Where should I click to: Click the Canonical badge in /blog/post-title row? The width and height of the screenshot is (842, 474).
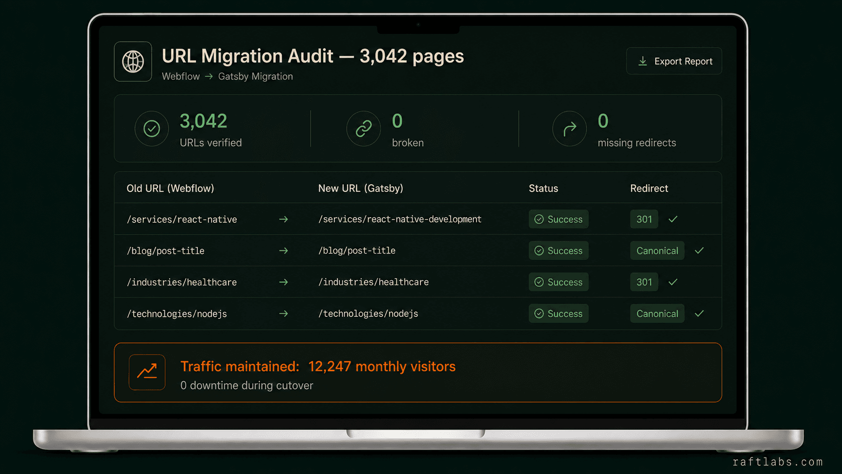tap(657, 250)
